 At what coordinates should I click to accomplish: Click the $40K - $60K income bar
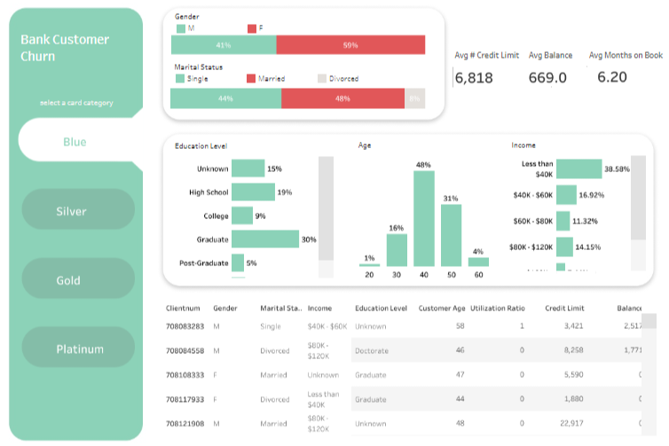(567, 195)
